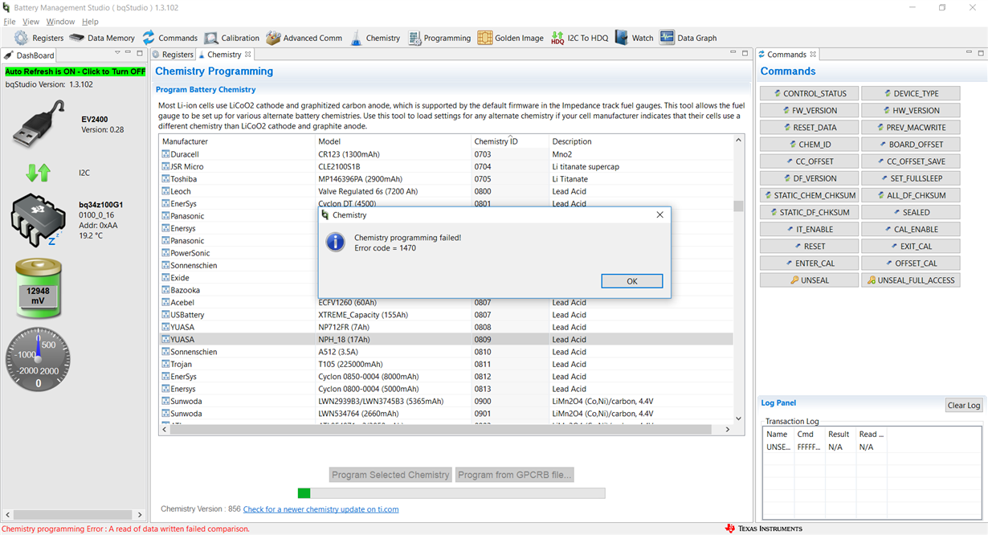Sort by the Manufacturer column header

coord(237,141)
